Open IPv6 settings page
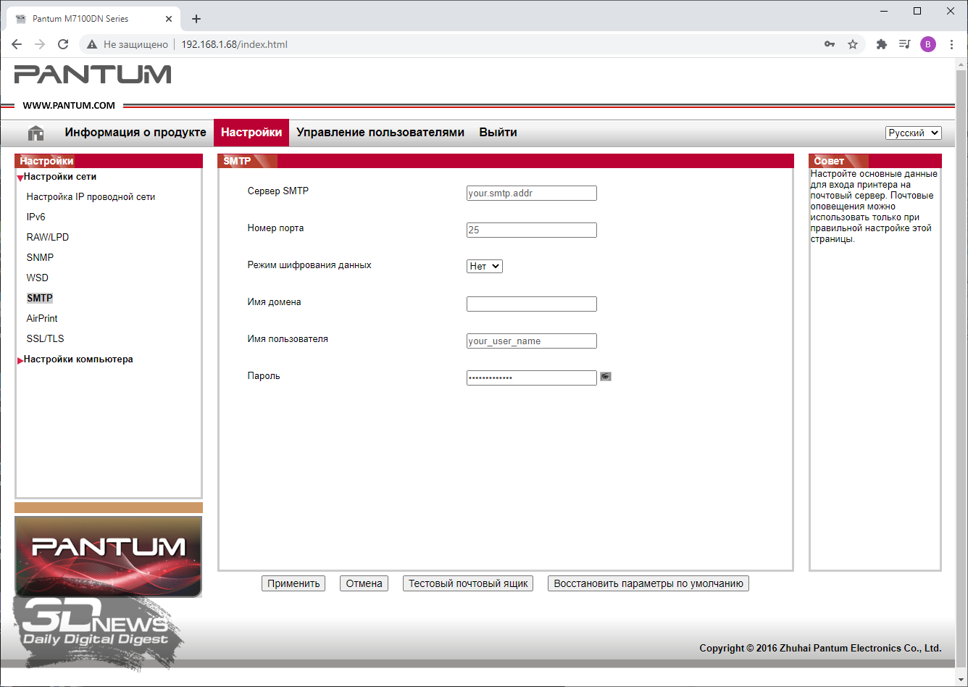The height and width of the screenshot is (687, 968). [36, 217]
